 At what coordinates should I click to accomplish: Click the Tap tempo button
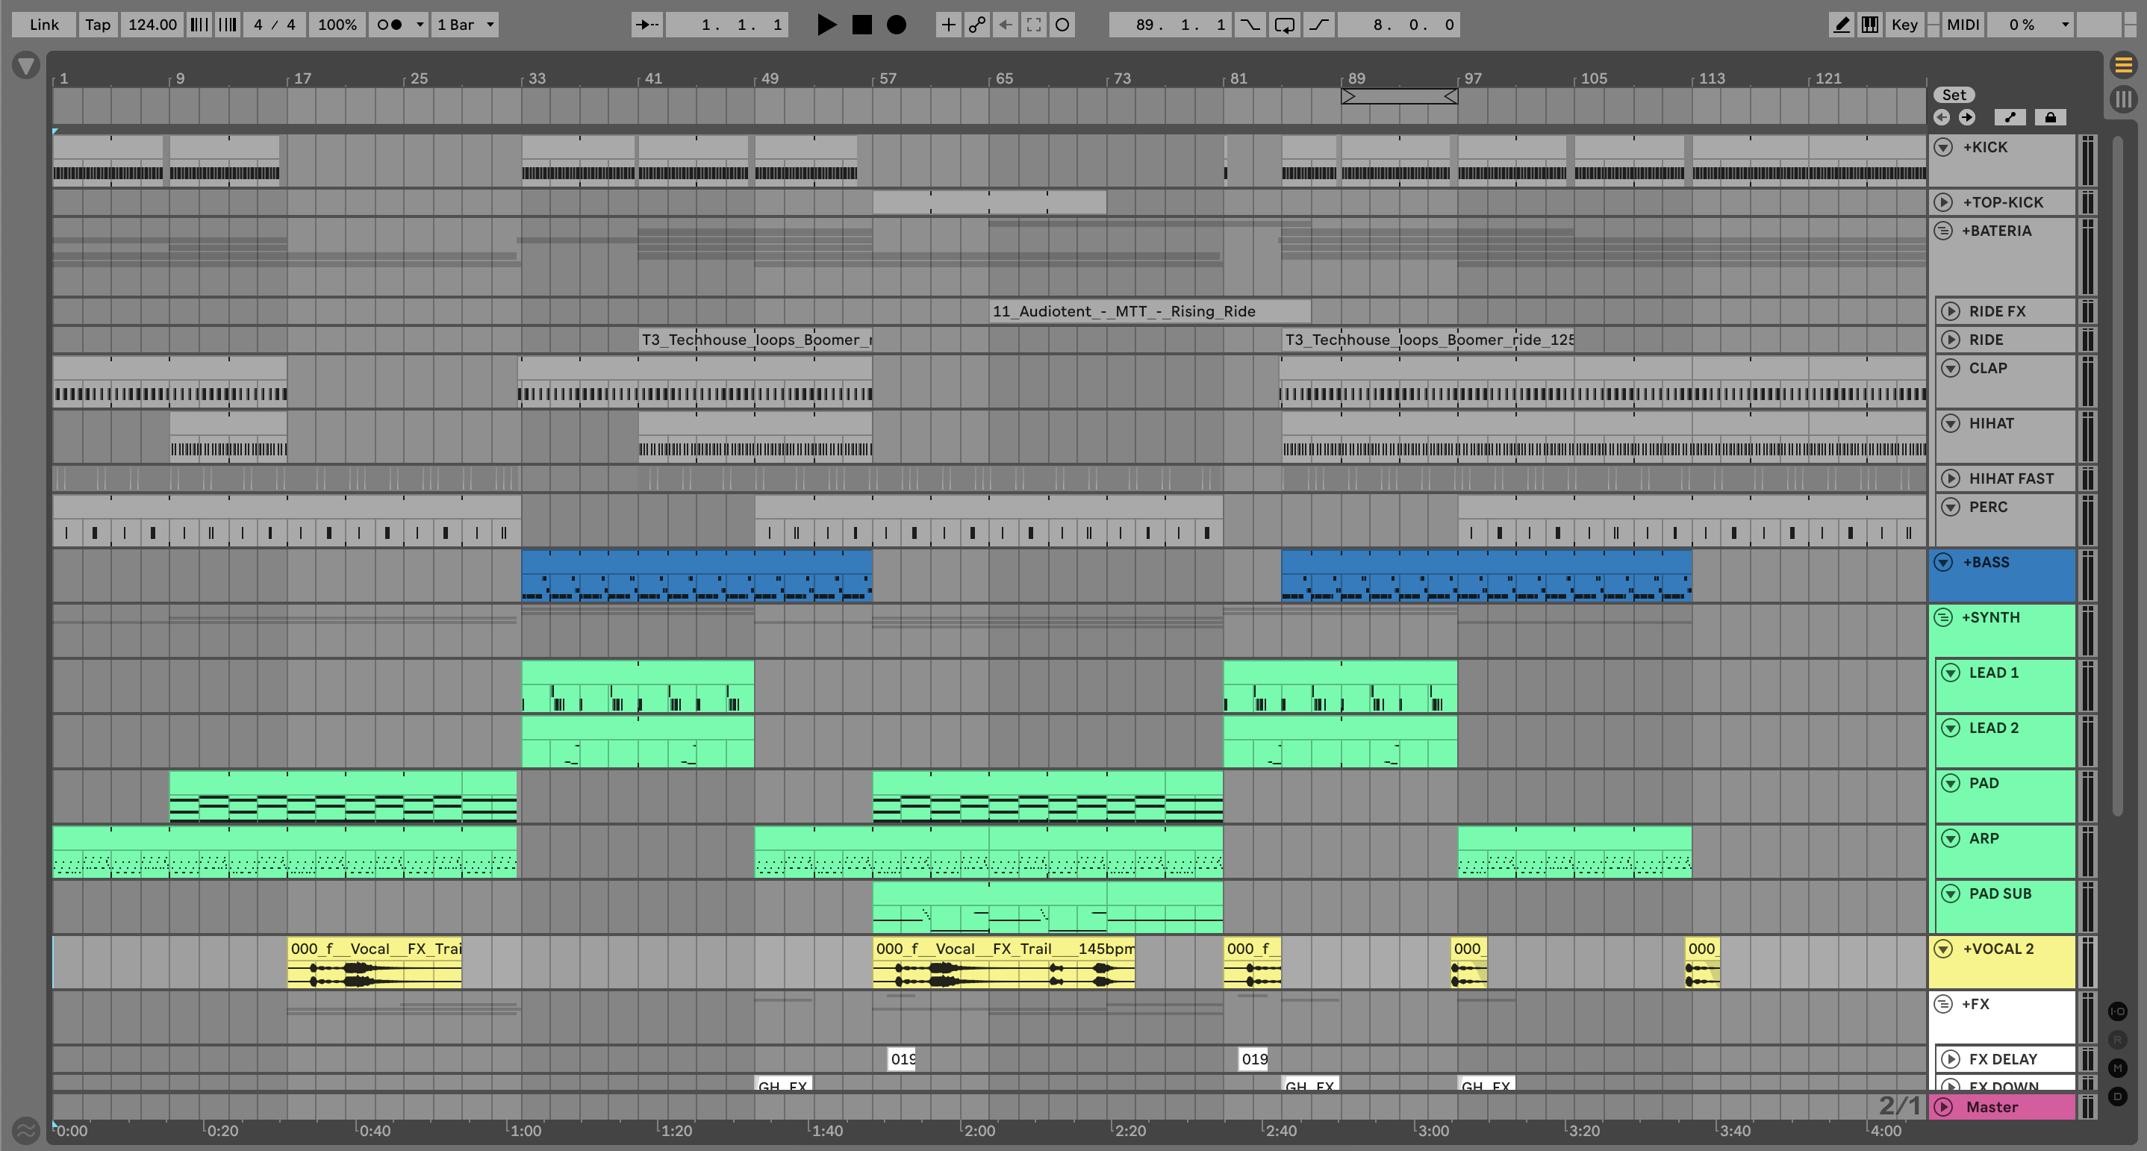pyautogui.click(x=98, y=25)
